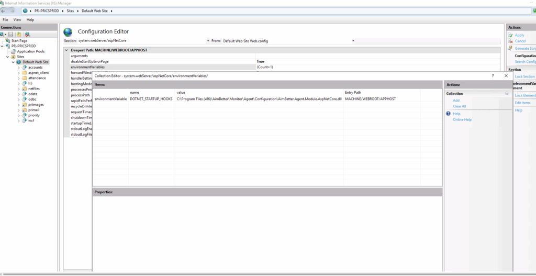This screenshot has height=276, width=536.
Task: Click the priimages virtual directory icon
Action: point(24,105)
